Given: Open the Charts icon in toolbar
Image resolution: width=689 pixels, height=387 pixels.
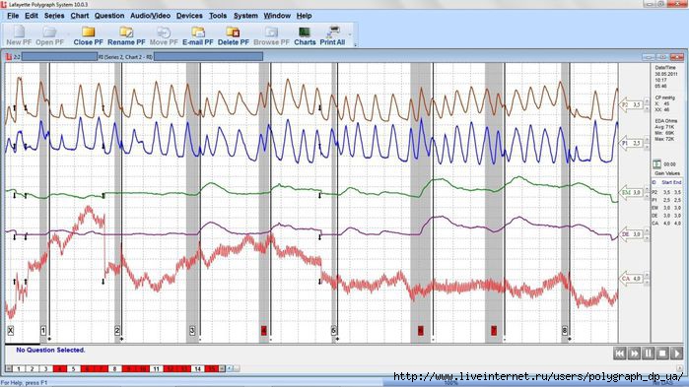Looking at the screenshot, I should (305, 32).
